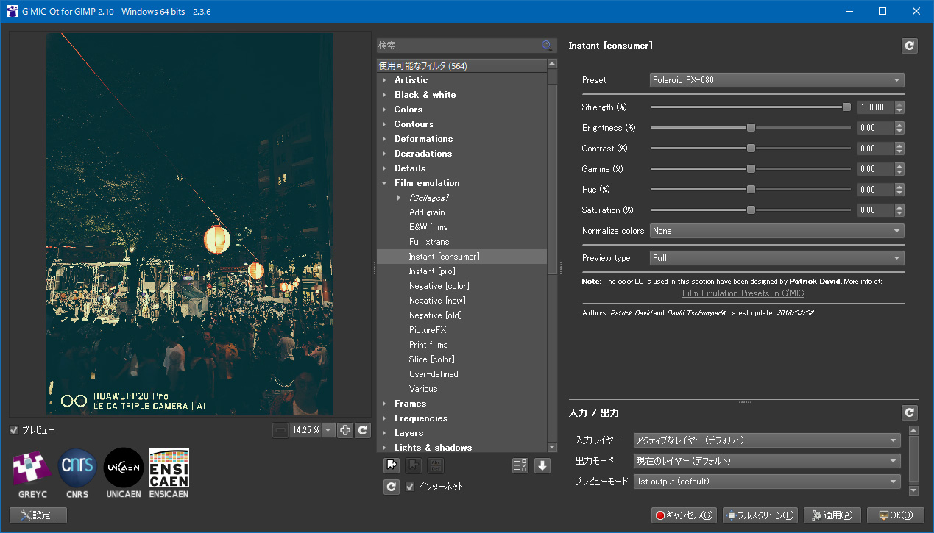Screen dimensions: 934x533
Task: Click the Contrast (%) slider handle
Action: pos(751,149)
